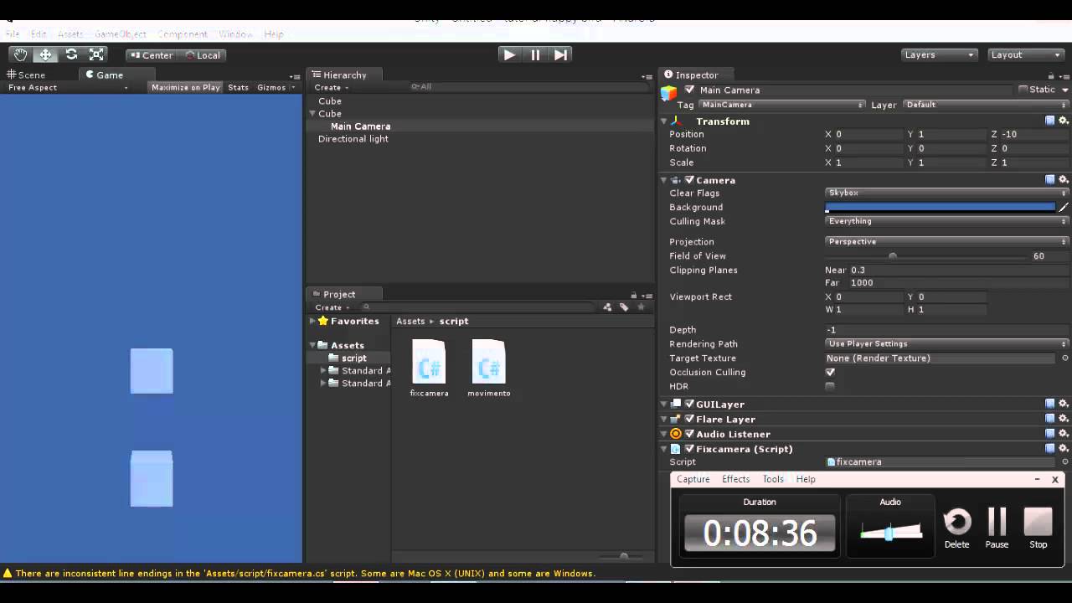Collapse the Cube parent in Hierarchy

click(312, 114)
